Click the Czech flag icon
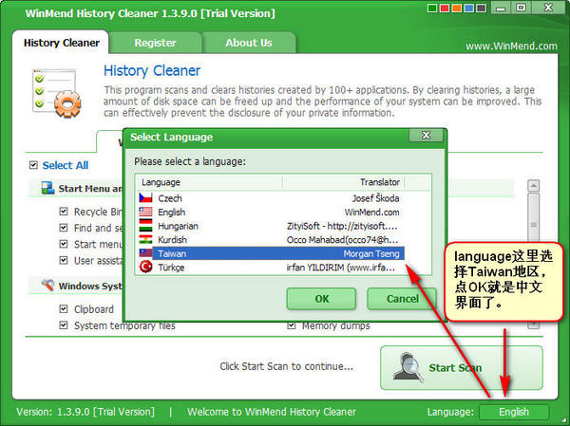Image resolution: width=570 pixels, height=426 pixels. 145,198
